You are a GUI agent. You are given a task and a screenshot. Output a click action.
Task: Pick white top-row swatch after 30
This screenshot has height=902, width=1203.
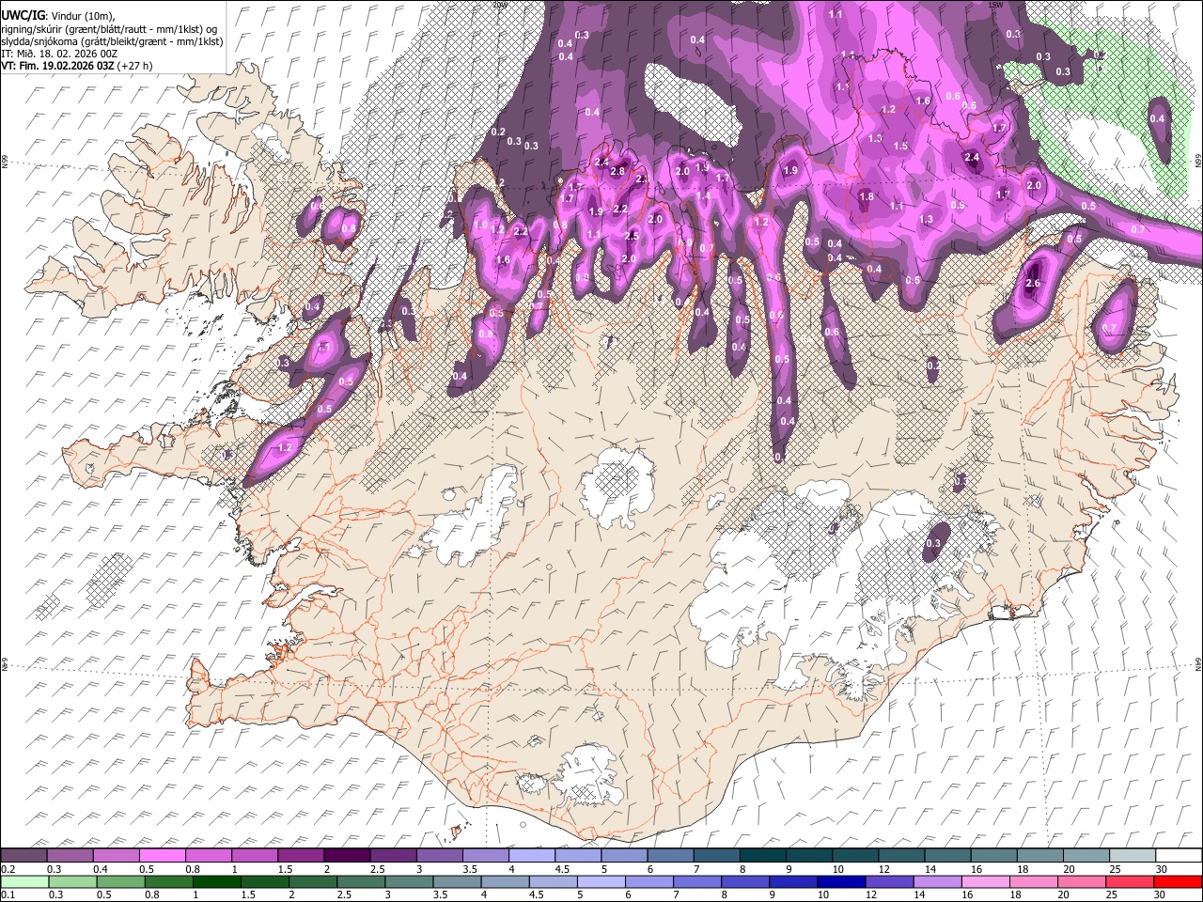(1179, 856)
